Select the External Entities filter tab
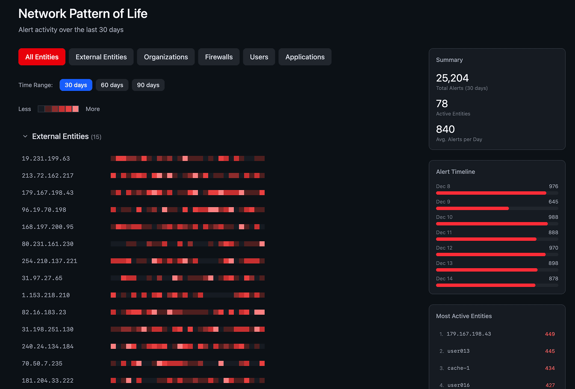The image size is (575, 389). point(101,57)
